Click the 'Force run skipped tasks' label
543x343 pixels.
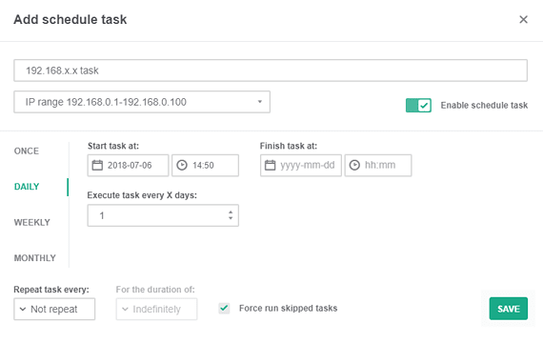288,308
